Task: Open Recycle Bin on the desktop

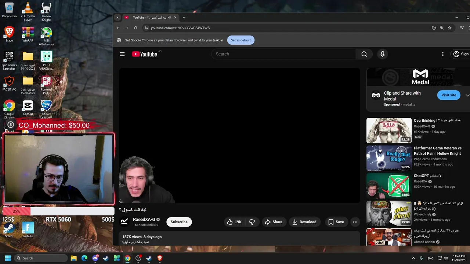Action: tap(9, 10)
